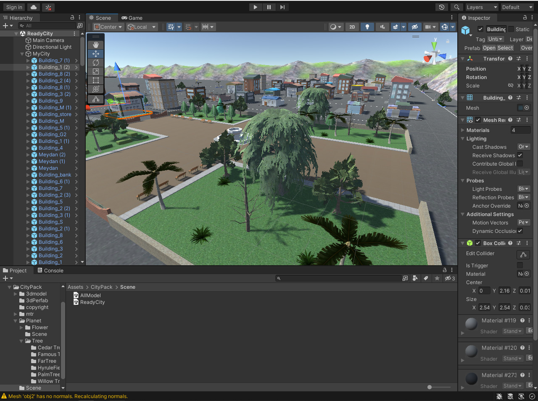Select Main Camera in Hierarchy
This screenshot has width=538, height=401.
pyautogui.click(x=48, y=40)
